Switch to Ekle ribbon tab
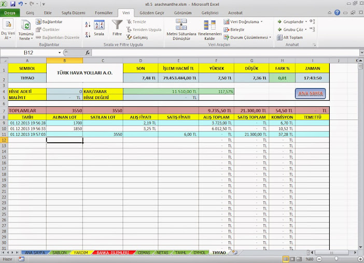The width and height of the screenshot is (364, 263). 48,13
